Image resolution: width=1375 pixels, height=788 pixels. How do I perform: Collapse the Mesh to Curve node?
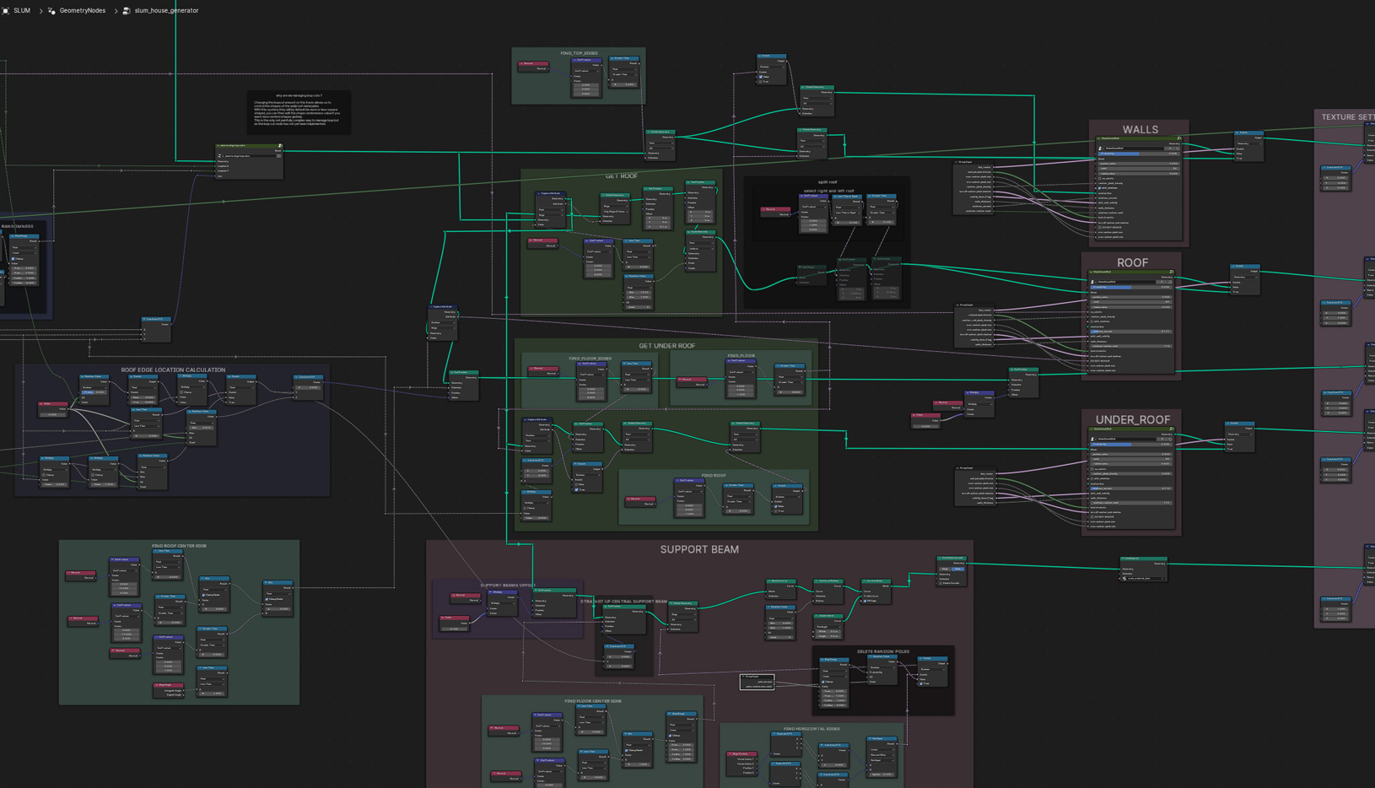(769, 580)
